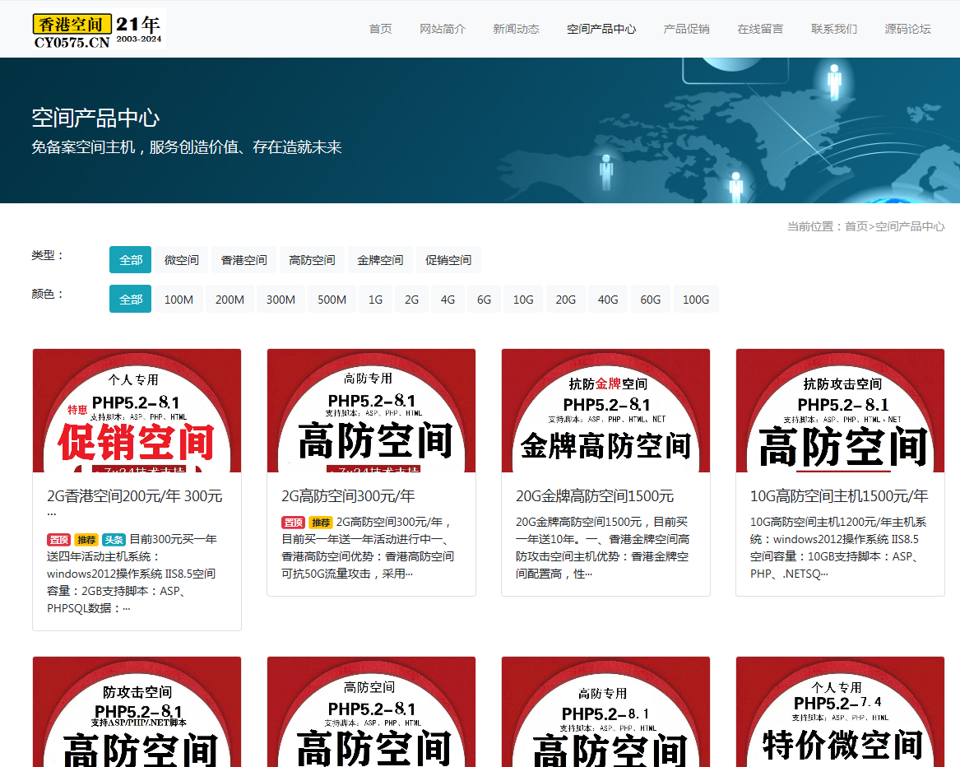
Task: Click the 香港空间 CY0575.CN site logo
Action: (x=99, y=30)
